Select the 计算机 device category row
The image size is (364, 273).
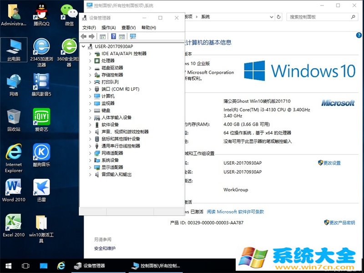click(x=105, y=96)
